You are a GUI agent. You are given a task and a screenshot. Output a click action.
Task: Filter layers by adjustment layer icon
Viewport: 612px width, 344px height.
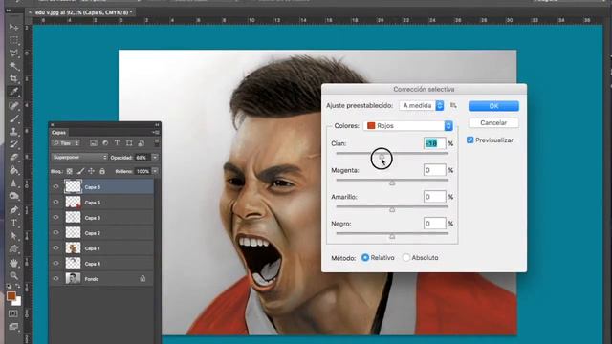[x=105, y=143]
